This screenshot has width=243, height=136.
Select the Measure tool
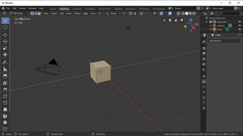point(5,69)
